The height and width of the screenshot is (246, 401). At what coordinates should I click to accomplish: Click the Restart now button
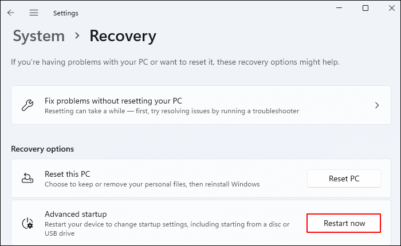344,223
